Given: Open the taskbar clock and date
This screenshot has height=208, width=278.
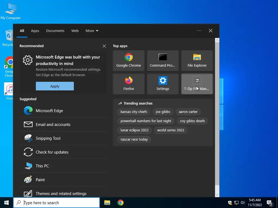Looking at the screenshot, I should (x=255, y=203).
